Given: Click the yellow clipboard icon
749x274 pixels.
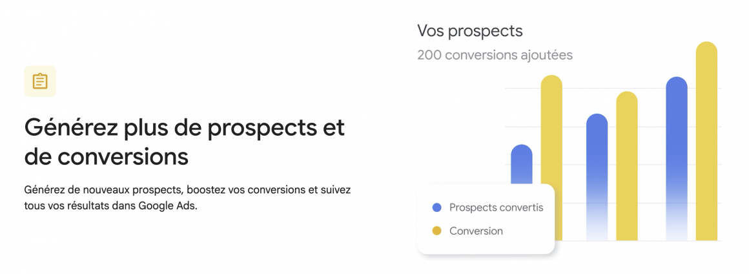Looking at the screenshot, I should (40, 81).
